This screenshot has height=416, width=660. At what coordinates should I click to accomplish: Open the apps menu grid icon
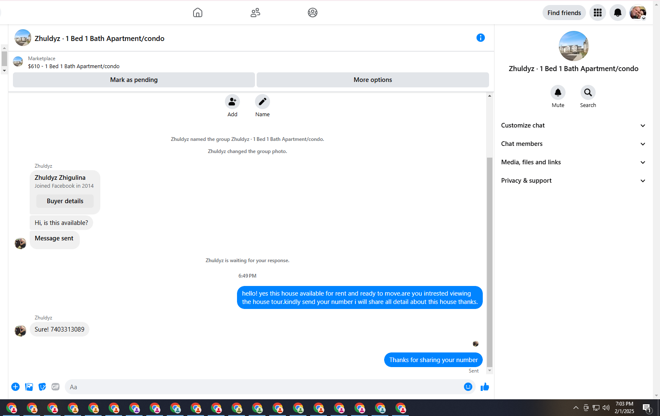click(x=598, y=13)
